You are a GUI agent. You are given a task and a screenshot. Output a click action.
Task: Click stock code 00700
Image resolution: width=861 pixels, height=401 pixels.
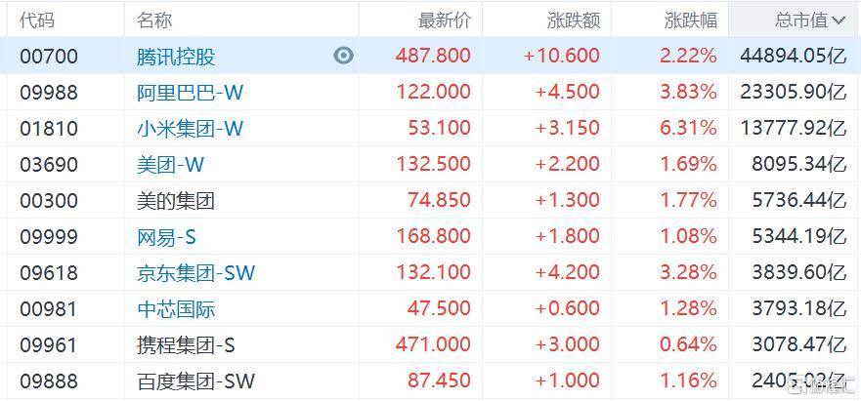pos(50,57)
